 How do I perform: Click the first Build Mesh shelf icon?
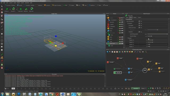click(x=21, y=9)
